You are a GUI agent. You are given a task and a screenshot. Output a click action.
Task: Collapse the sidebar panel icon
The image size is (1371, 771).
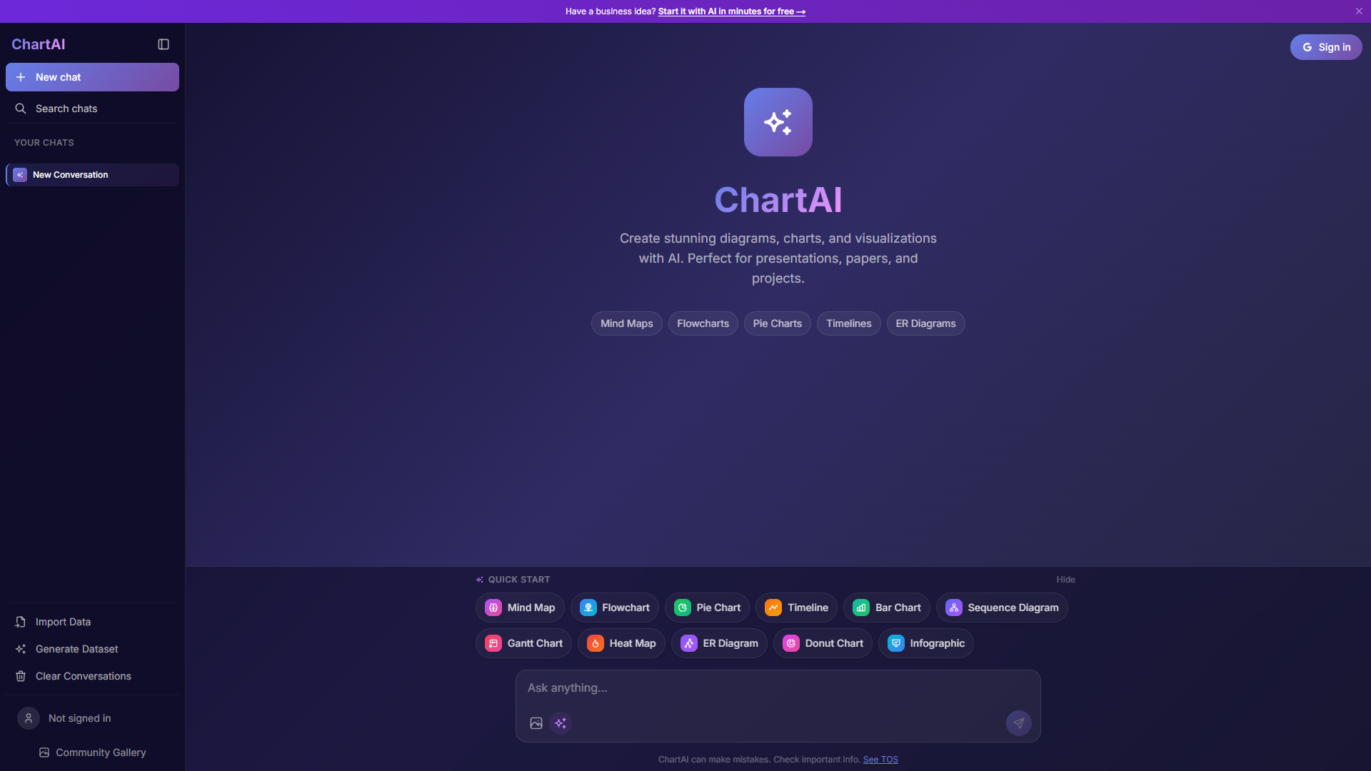pyautogui.click(x=164, y=44)
